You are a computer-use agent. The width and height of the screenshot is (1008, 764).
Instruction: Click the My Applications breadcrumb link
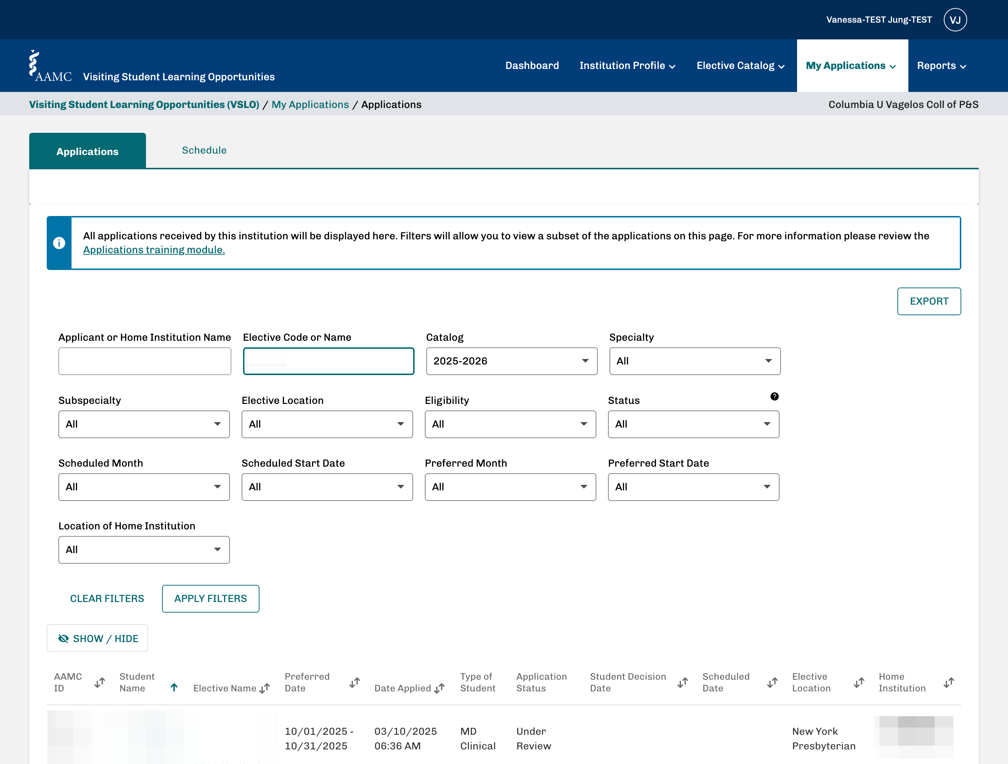(310, 104)
